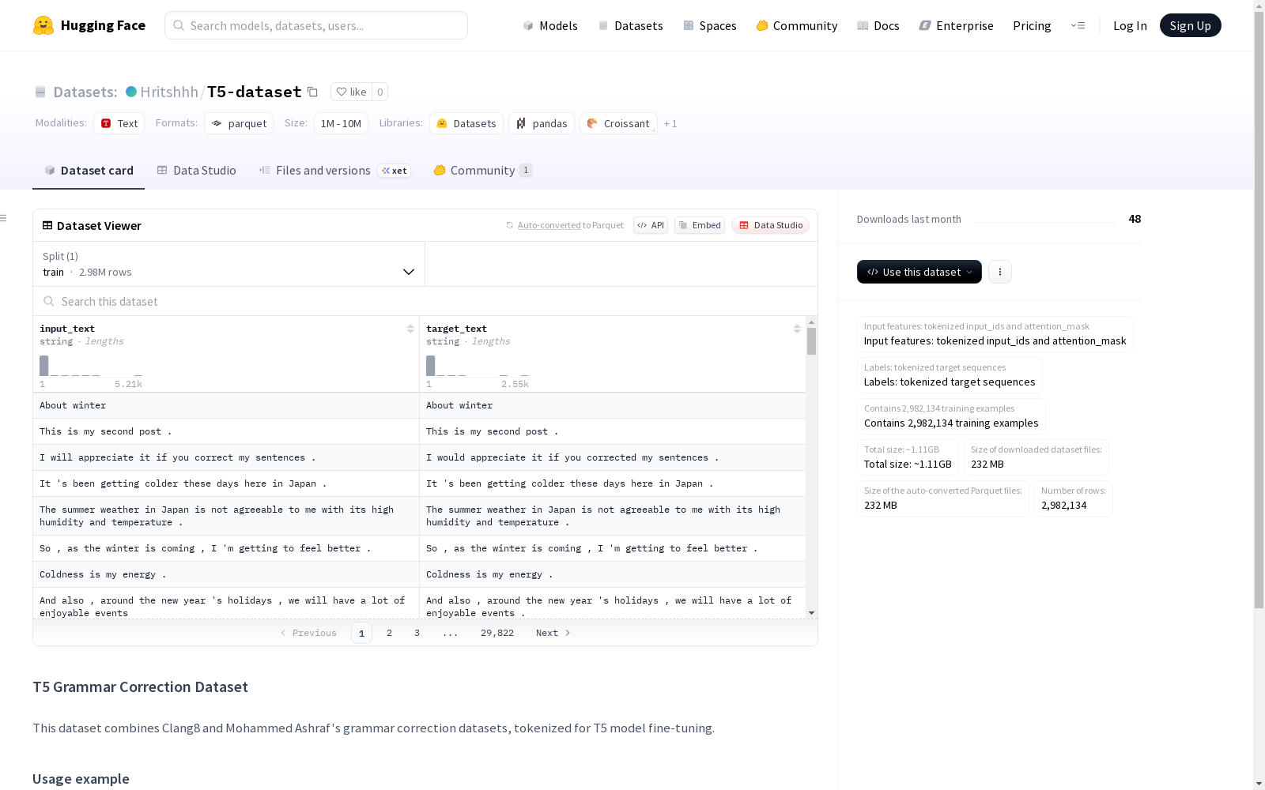Open the API button in Dataset Viewer

651,225
